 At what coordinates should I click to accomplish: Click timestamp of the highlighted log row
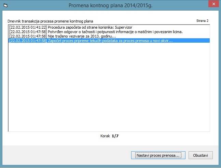(x=28, y=41)
